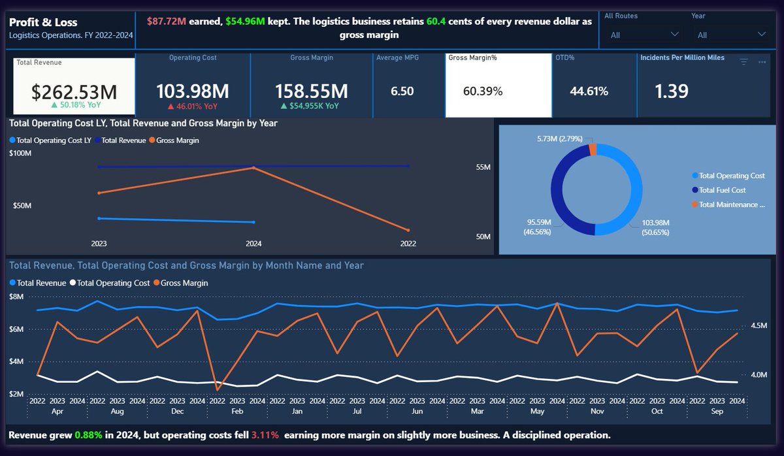Click the OTD% 44.61% value
Image resolution: width=784 pixels, height=456 pixels.
point(589,91)
